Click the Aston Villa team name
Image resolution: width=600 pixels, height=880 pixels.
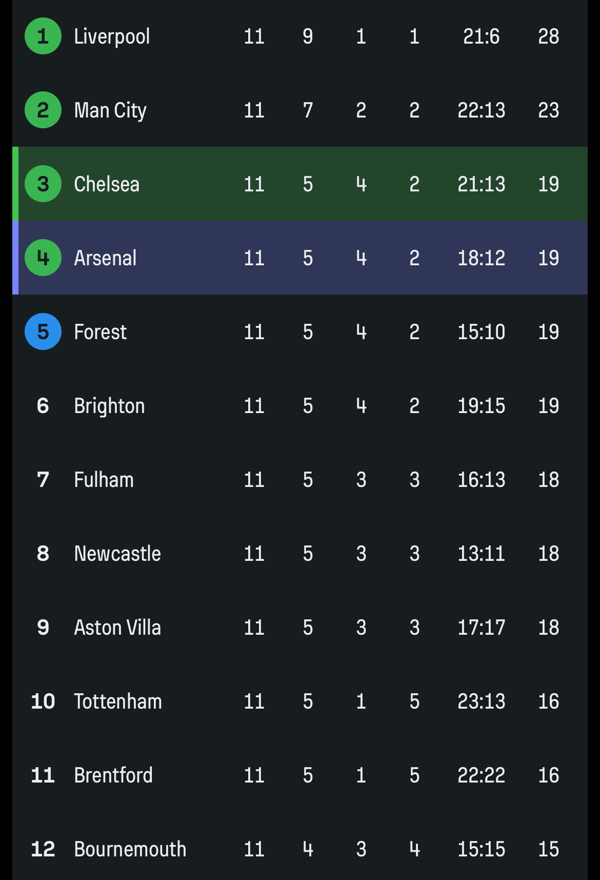(x=117, y=628)
